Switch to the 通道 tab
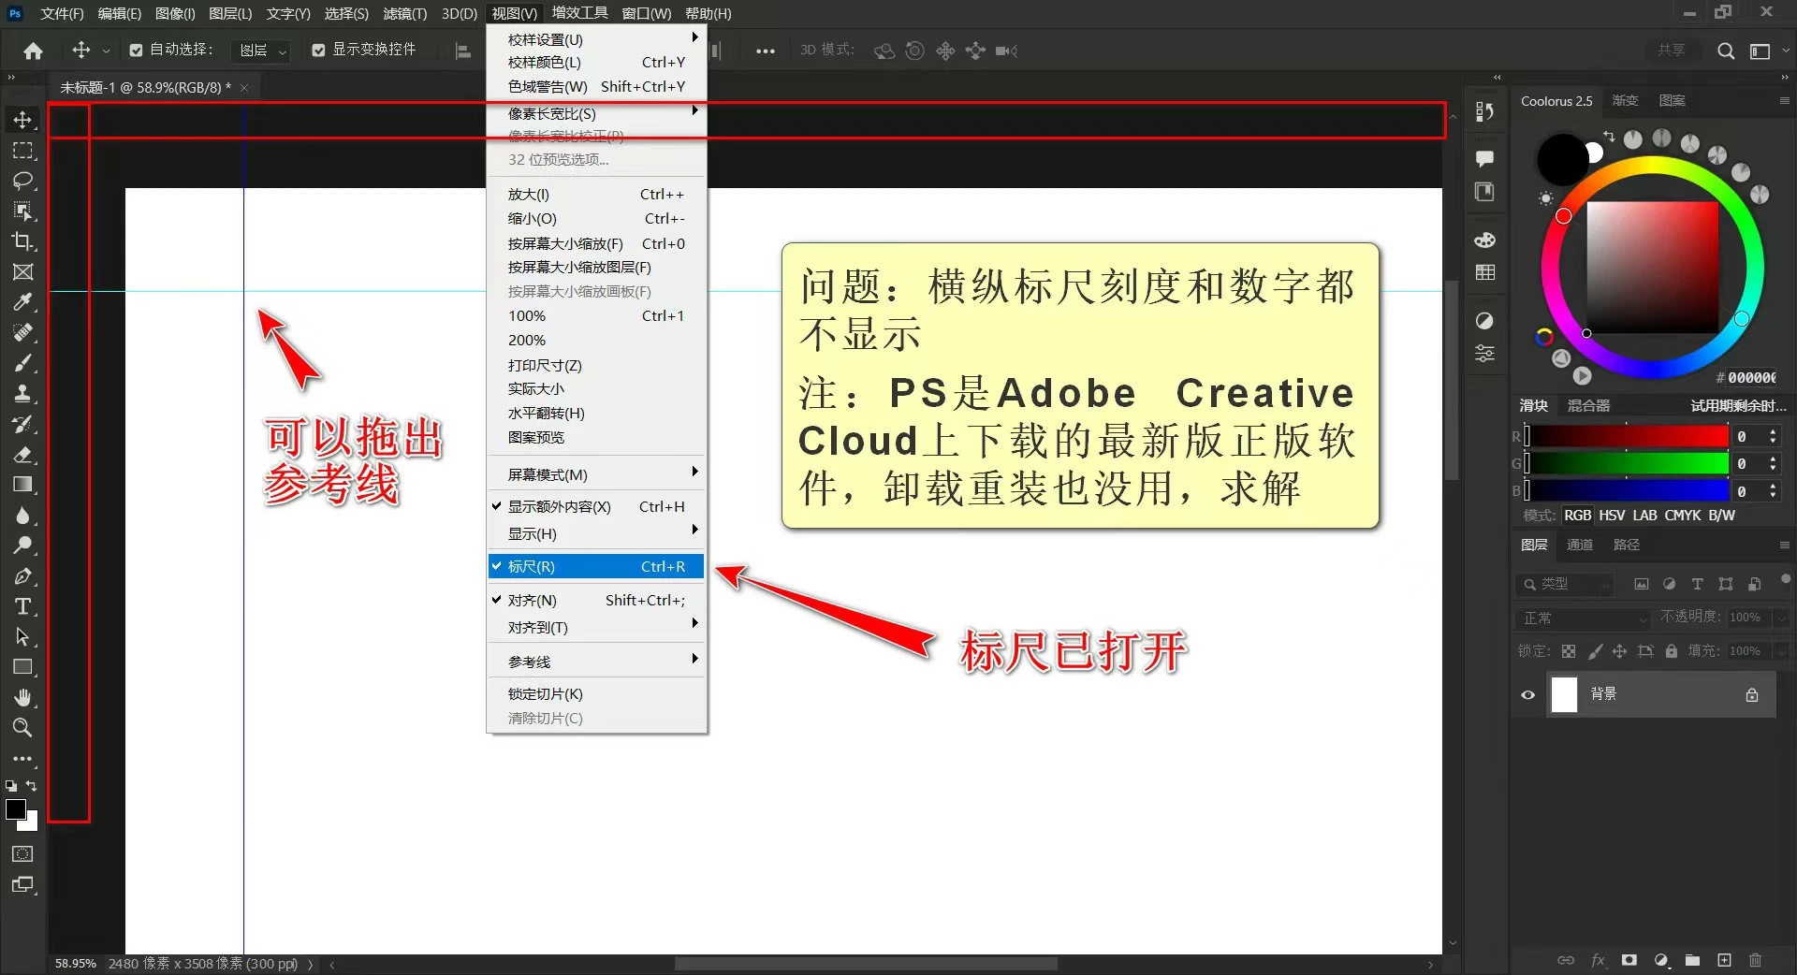The width and height of the screenshot is (1797, 975). [1580, 545]
